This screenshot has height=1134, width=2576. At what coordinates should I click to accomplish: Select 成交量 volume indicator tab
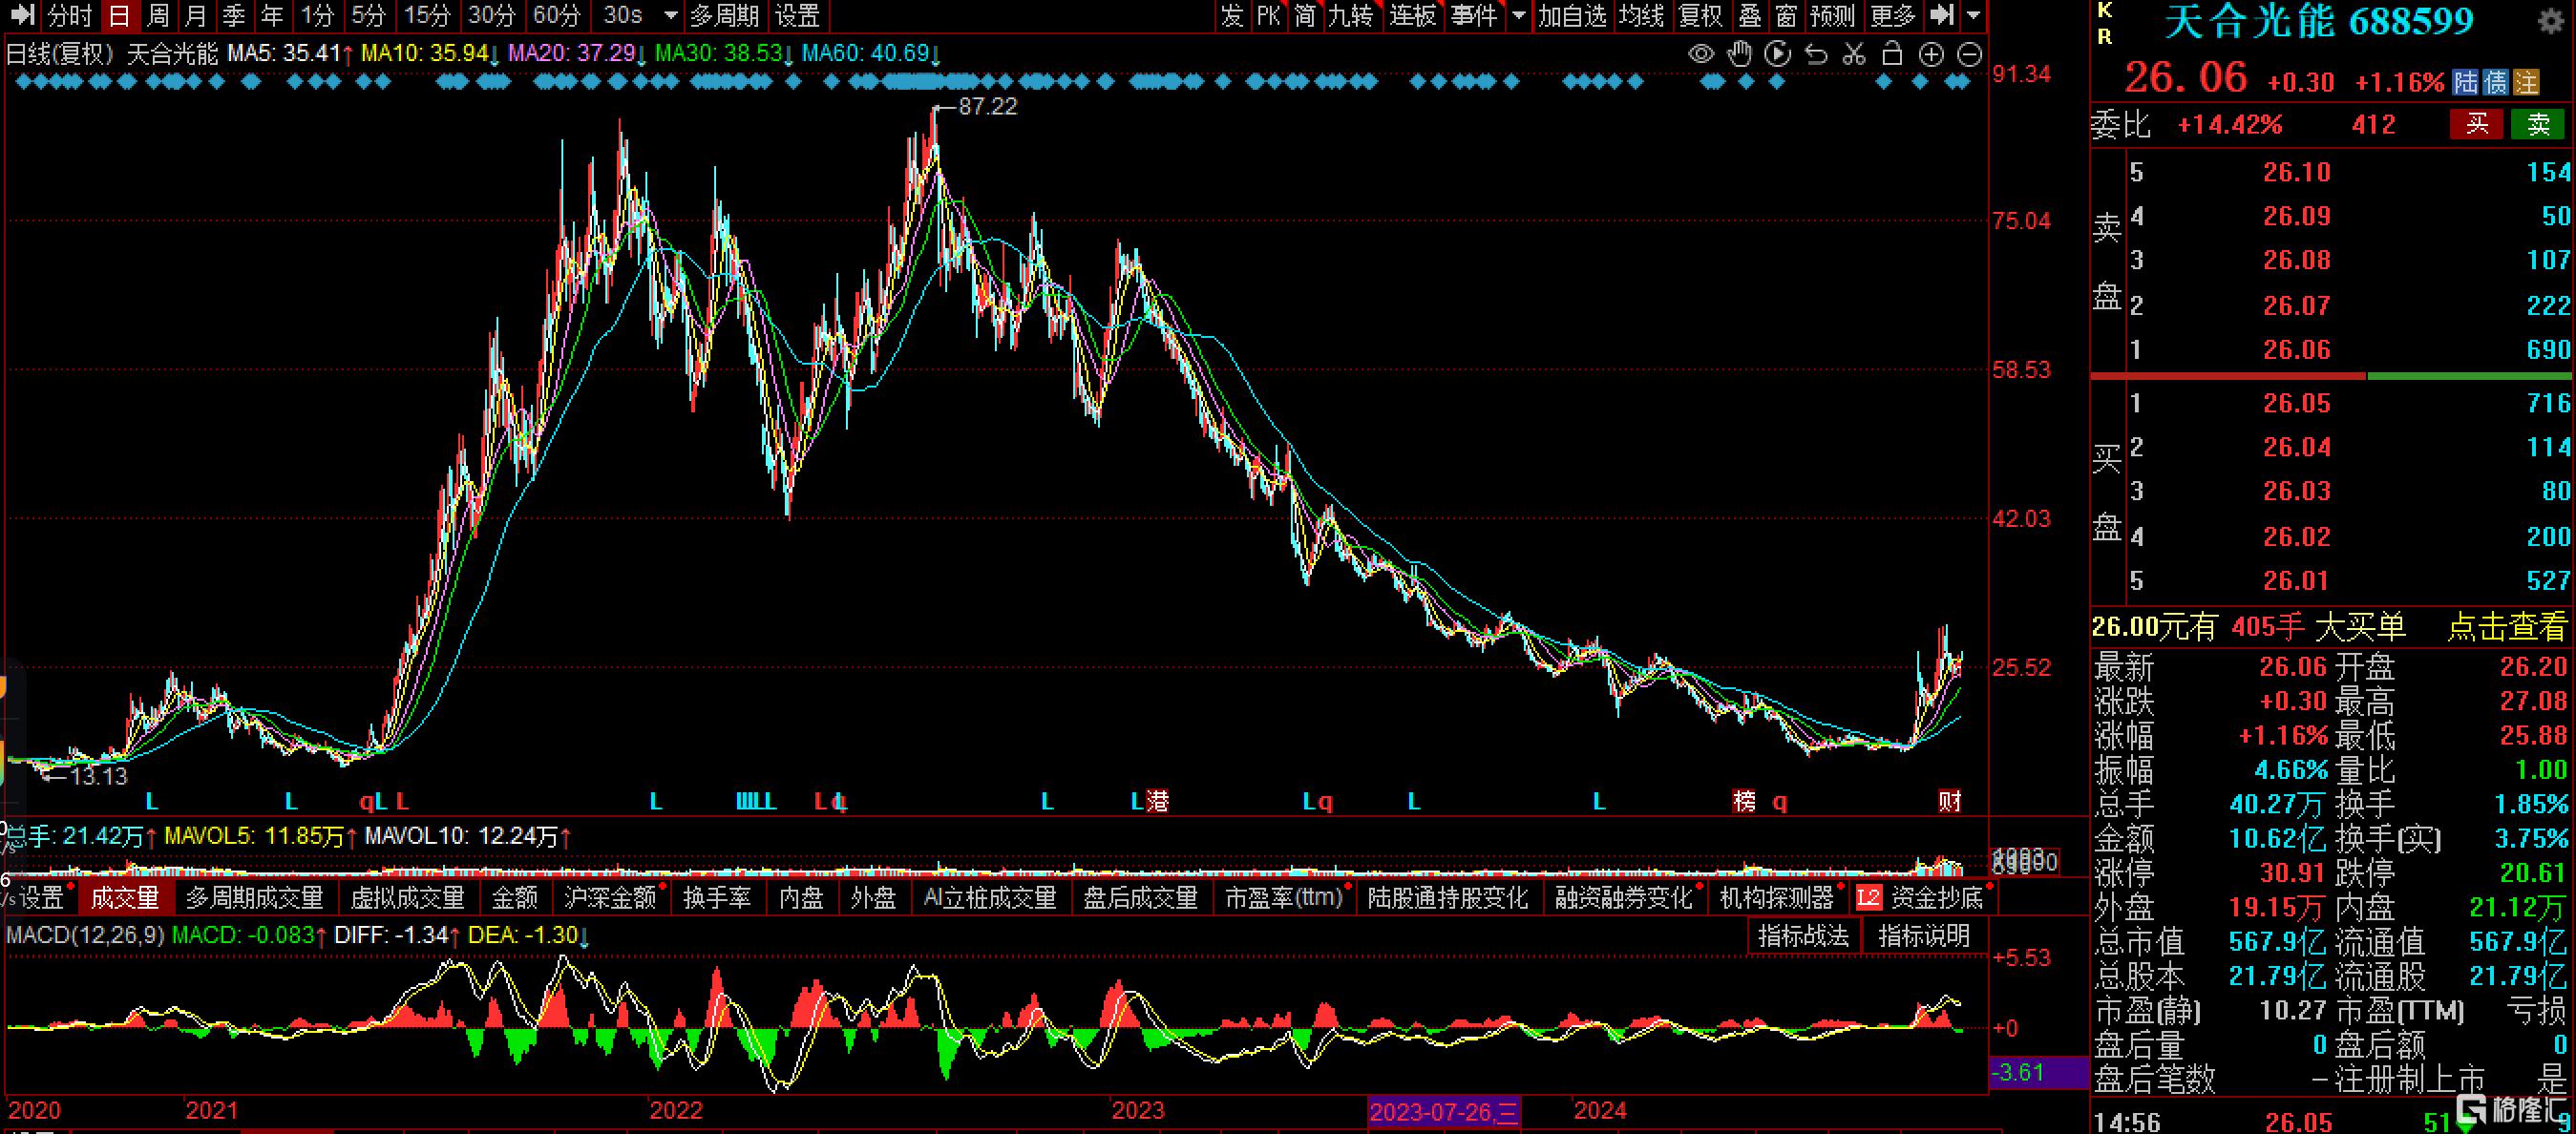125,898
